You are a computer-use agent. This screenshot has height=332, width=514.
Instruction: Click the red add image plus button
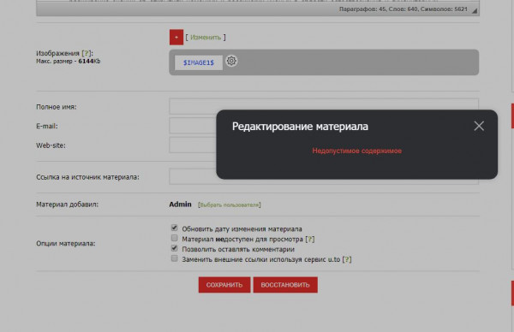click(176, 38)
